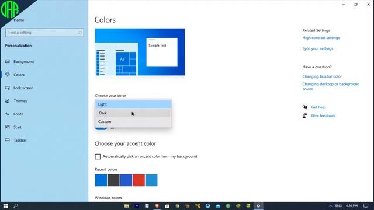Image resolution: width=374 pixels, height=210 pixels.
Task: Open Sync your settings link
Action: tap(318, 48)
